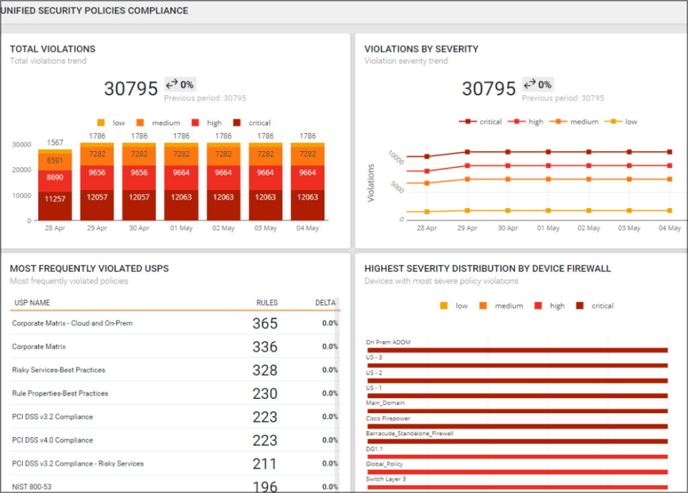Click the trend arrow icon in Total Violations
This screenshot has height=493, width=688.
coord(172,83)
